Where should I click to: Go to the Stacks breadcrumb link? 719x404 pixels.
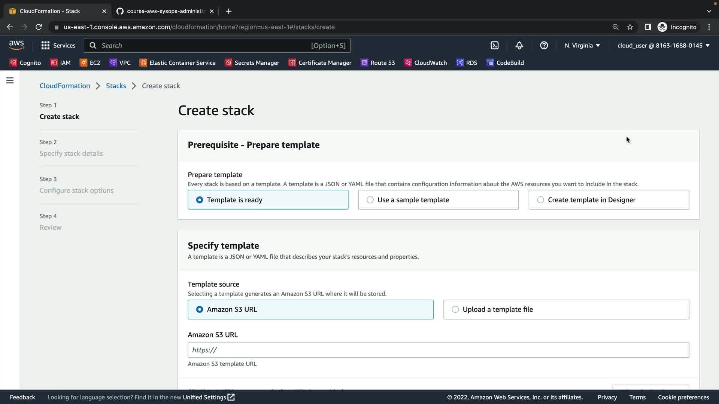[116, 86]
